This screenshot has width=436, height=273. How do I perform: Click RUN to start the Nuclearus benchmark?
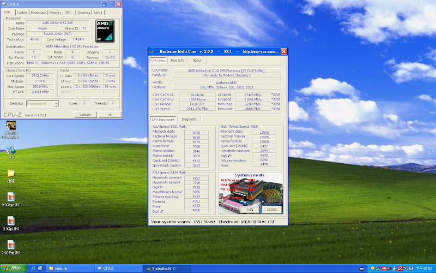(250, 209)
